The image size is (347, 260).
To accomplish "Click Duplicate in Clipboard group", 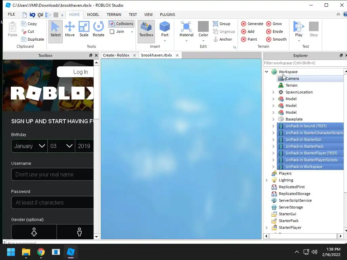I will [x=33, y=39].
